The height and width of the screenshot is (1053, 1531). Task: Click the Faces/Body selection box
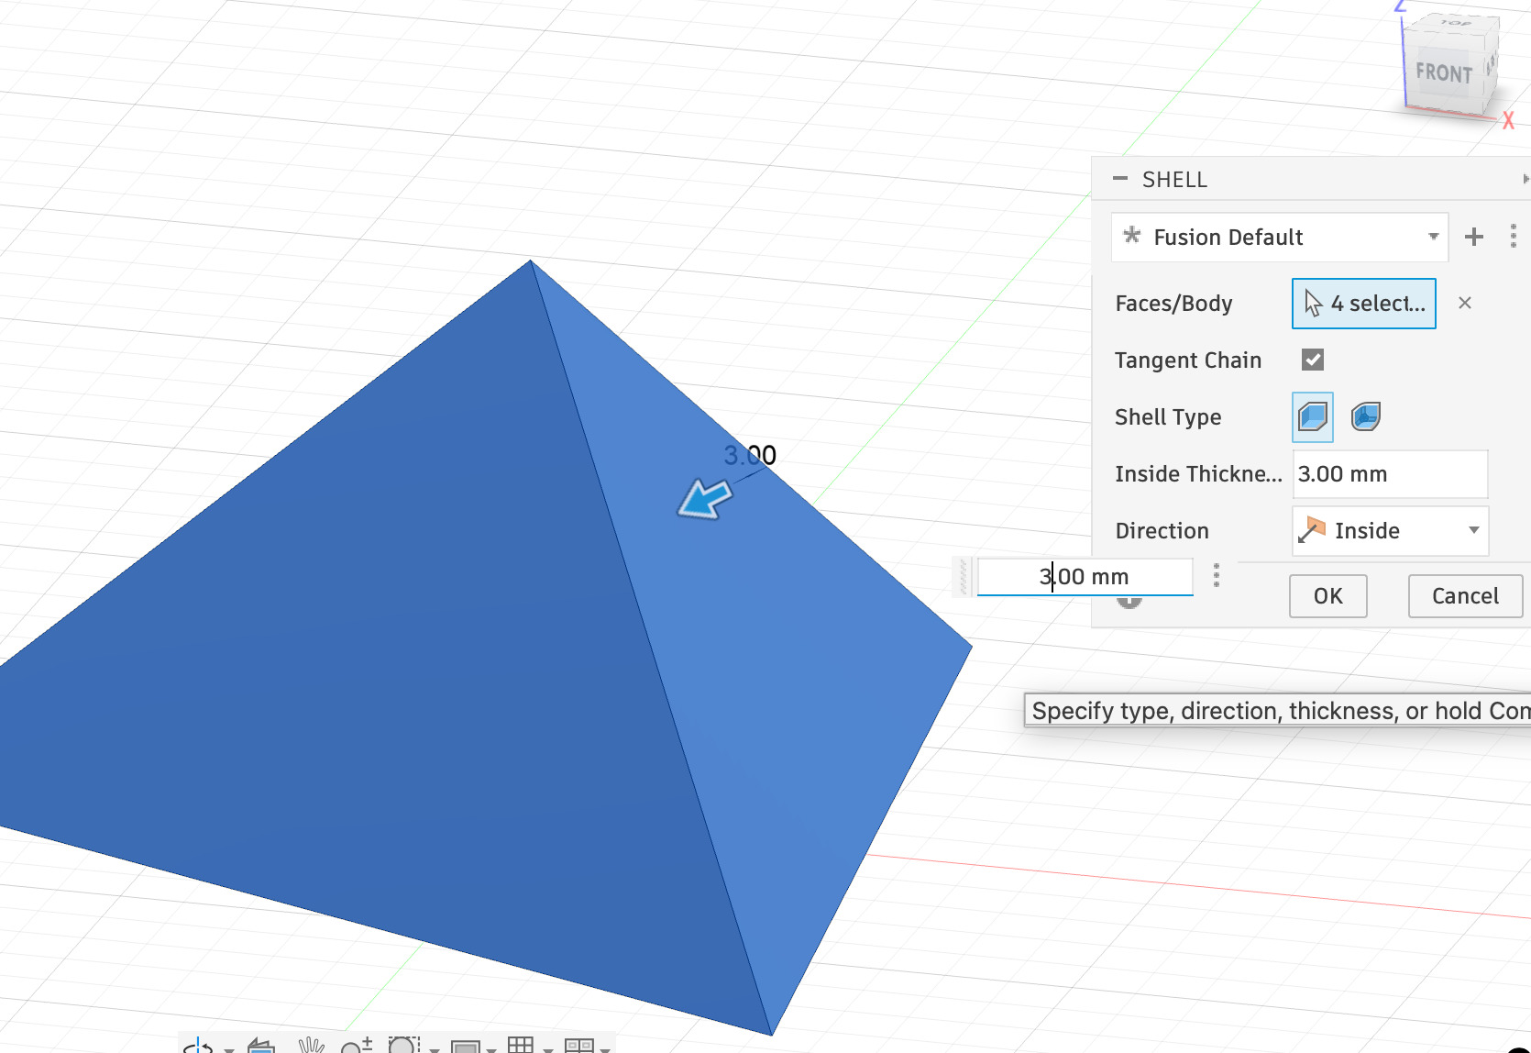[x=1363, y=304]
